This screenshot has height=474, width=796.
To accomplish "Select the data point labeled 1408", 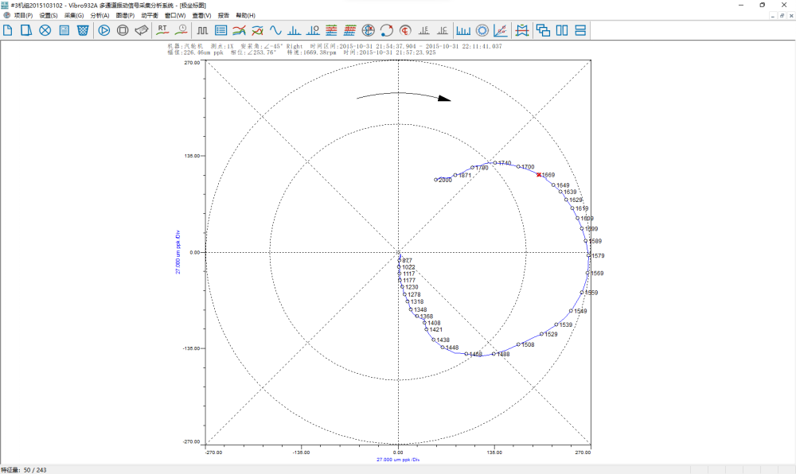I will point(424,323).
